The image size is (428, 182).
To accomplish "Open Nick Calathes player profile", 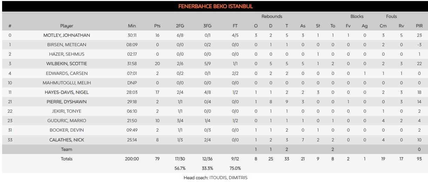I will [67, 140].
